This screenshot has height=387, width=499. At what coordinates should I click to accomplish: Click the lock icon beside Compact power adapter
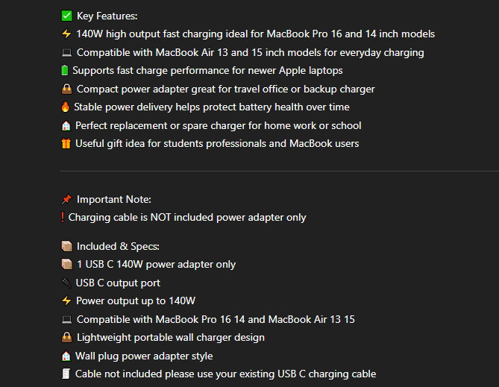(66, 89)
